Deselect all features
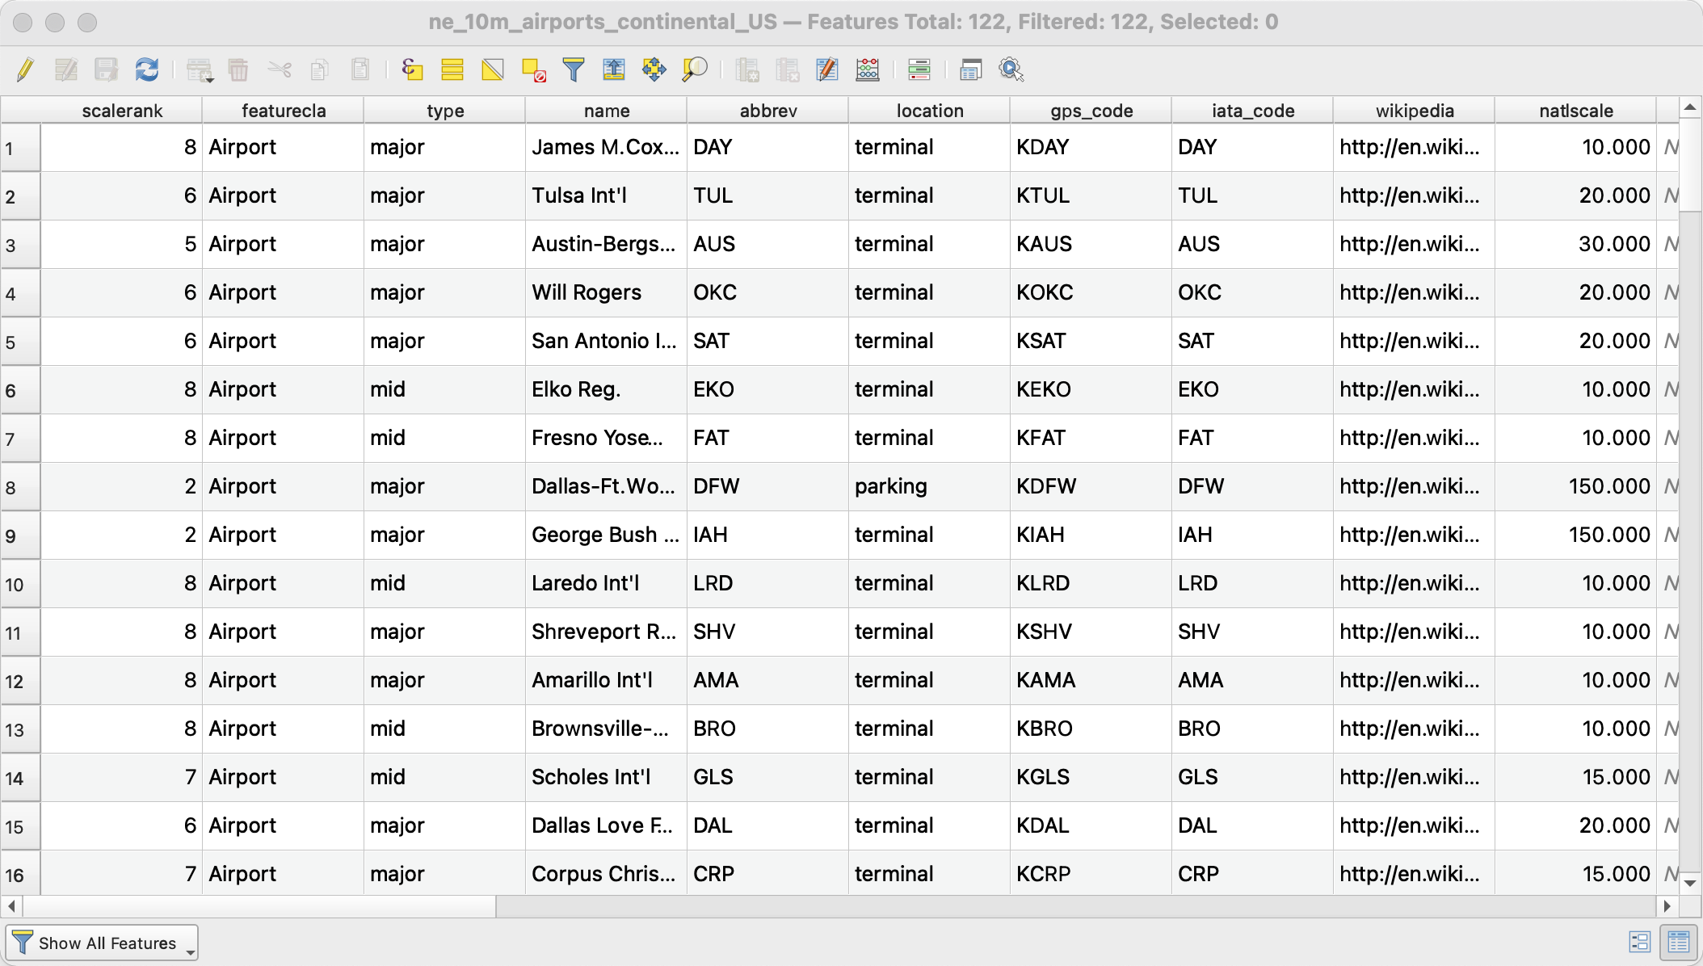 click(533, 70)
